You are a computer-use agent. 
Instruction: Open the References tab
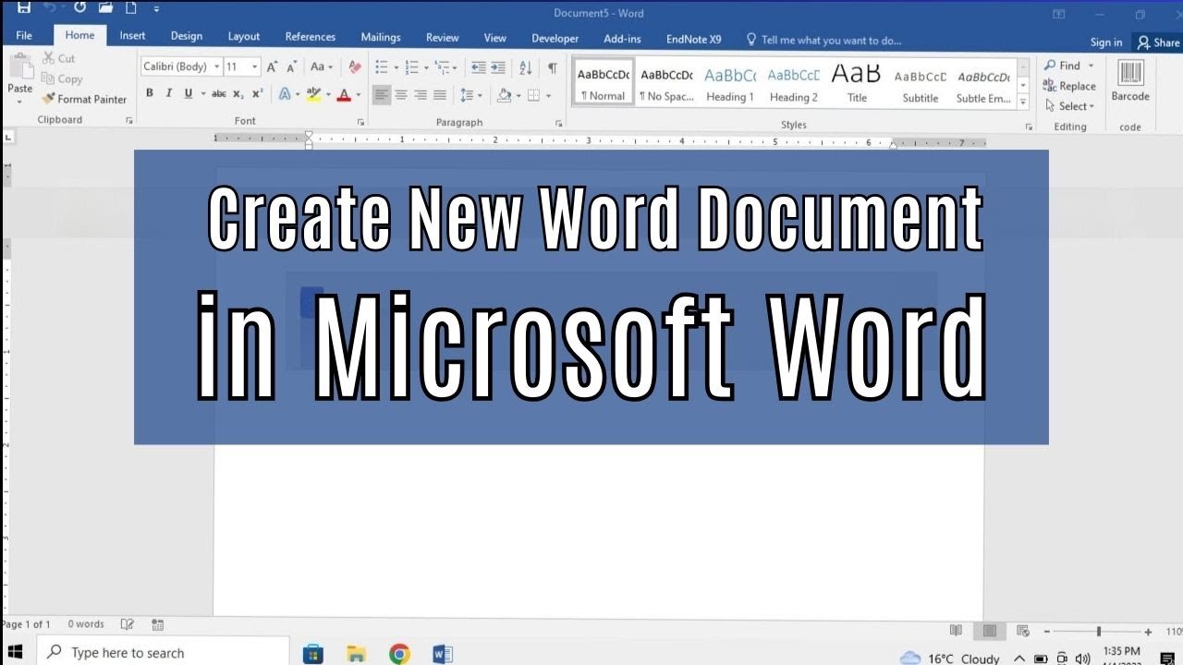coord(310,37)
